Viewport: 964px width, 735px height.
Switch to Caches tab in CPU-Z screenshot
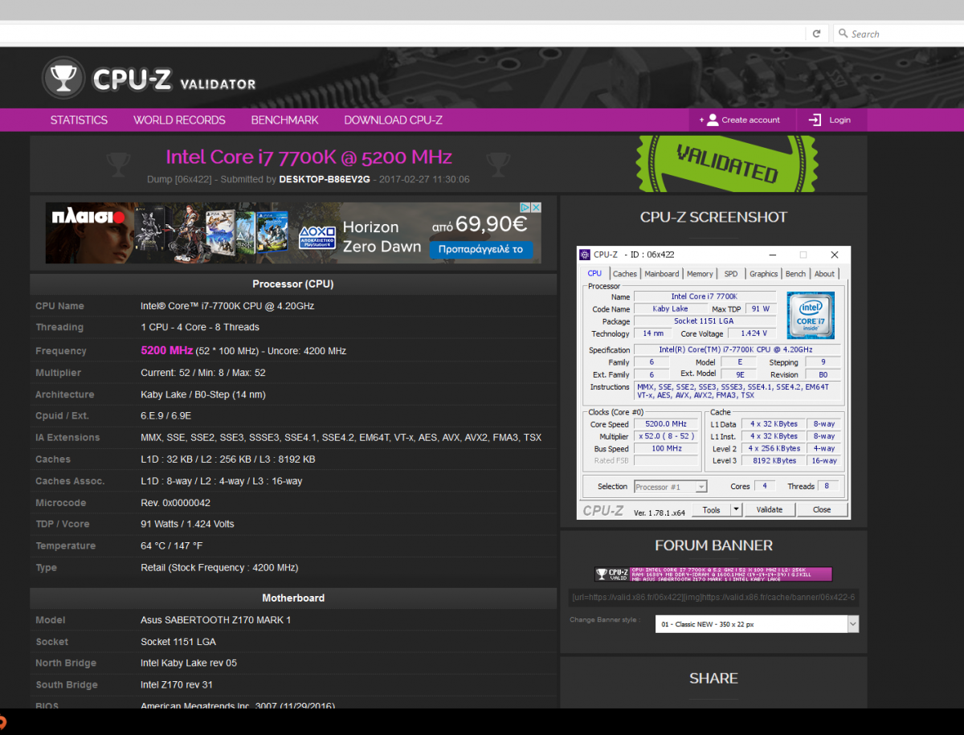point(624,274)
